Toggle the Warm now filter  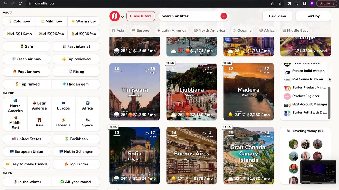tap(83, 21)
